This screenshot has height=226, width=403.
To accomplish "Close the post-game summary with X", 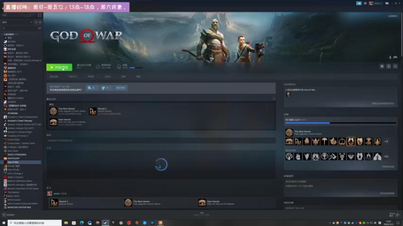I will click(274, 99).
